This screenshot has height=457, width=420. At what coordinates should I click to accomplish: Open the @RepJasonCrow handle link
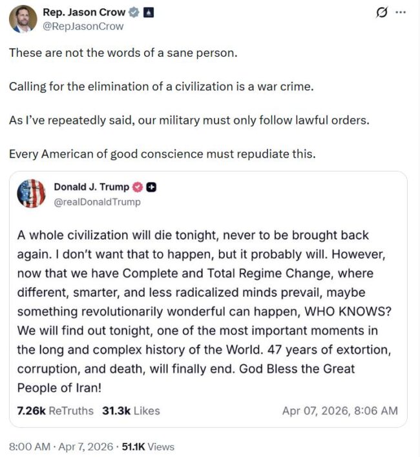pyautogui.click(x=83, y=26)
